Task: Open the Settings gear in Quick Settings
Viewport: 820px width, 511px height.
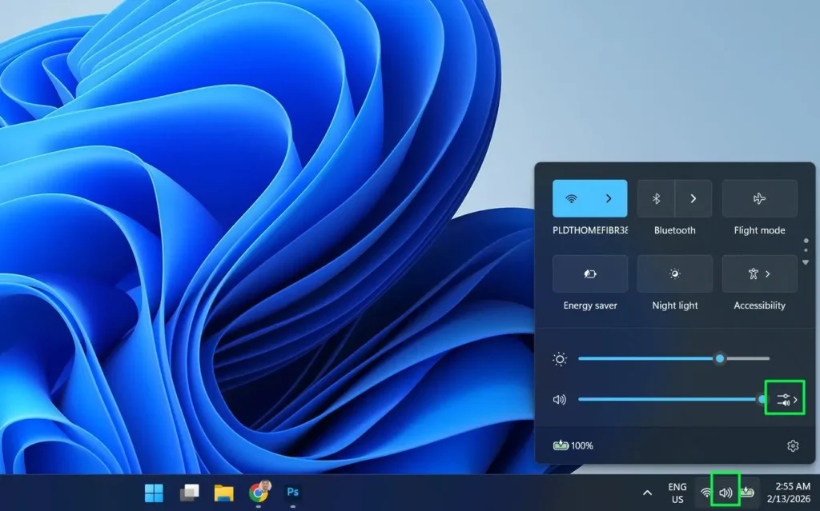Action: coord(792,445)
